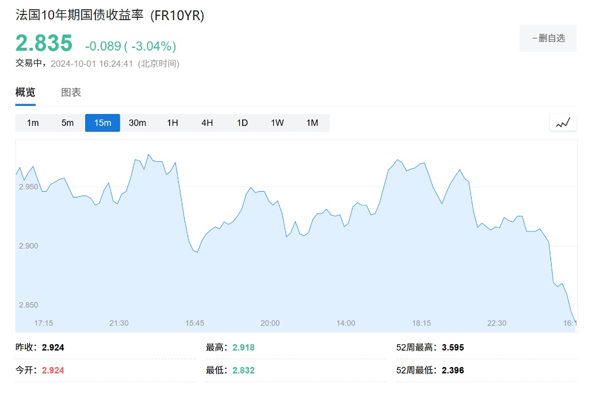Screen dimensions: 589x396
Task: Set chart interval to 30m
Action: pos(137,123)
